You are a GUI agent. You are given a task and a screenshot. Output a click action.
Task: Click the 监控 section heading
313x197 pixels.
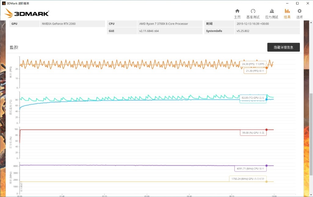14,47
